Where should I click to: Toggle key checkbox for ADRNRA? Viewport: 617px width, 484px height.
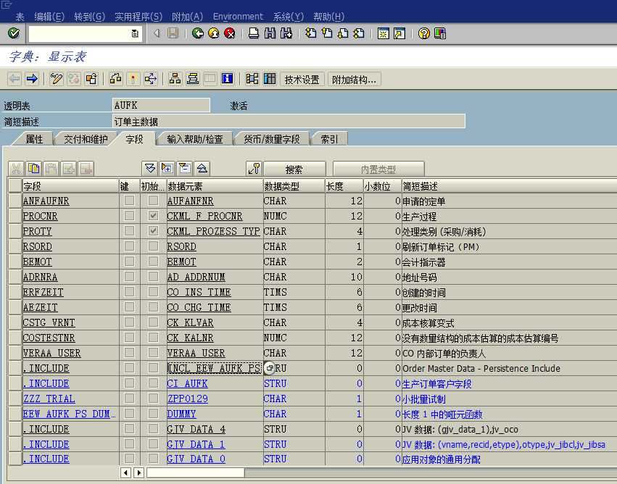pos(129,276)
